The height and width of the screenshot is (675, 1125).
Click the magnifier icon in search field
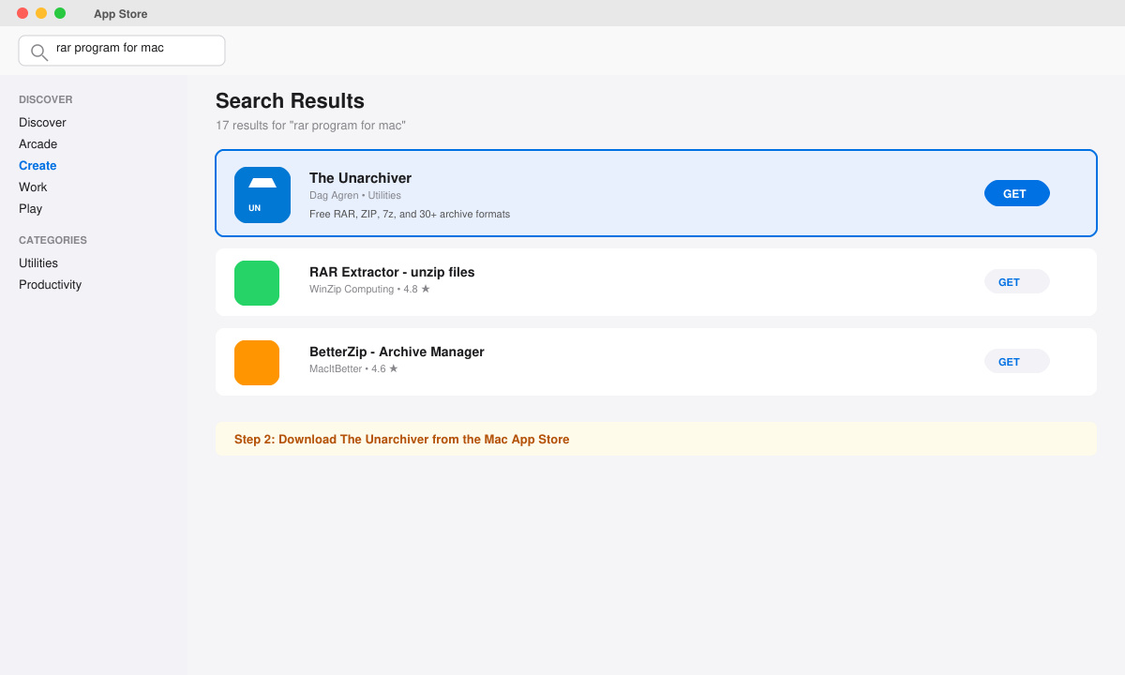coord(39,52)
